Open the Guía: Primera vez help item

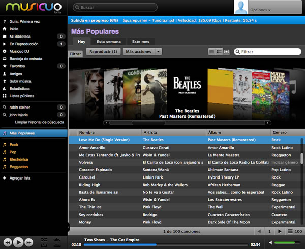tap(24, 21)
